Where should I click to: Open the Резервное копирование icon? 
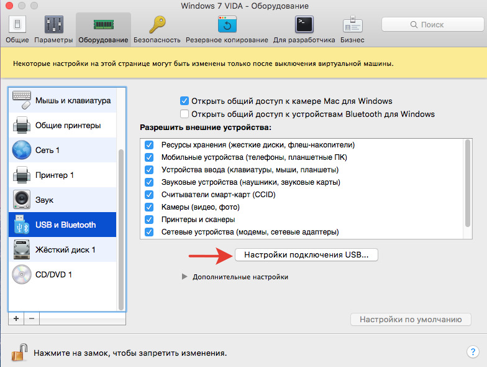point(227,24)
